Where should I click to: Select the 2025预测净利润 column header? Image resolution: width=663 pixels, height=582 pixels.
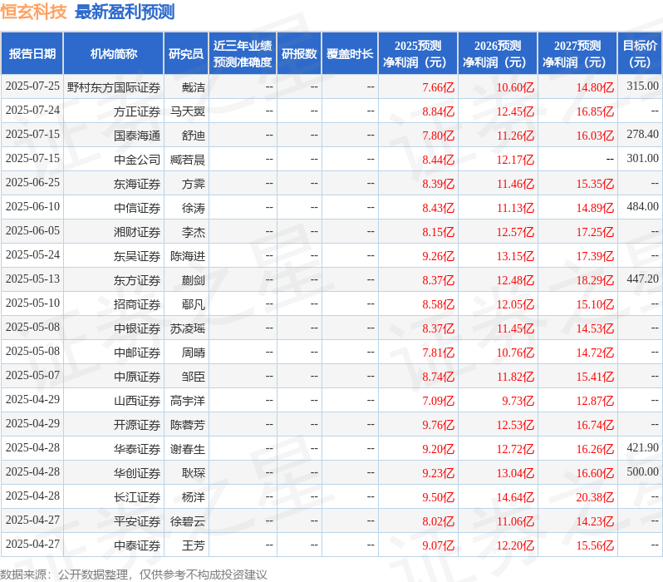pyautogui.click(x=418, y=54)
